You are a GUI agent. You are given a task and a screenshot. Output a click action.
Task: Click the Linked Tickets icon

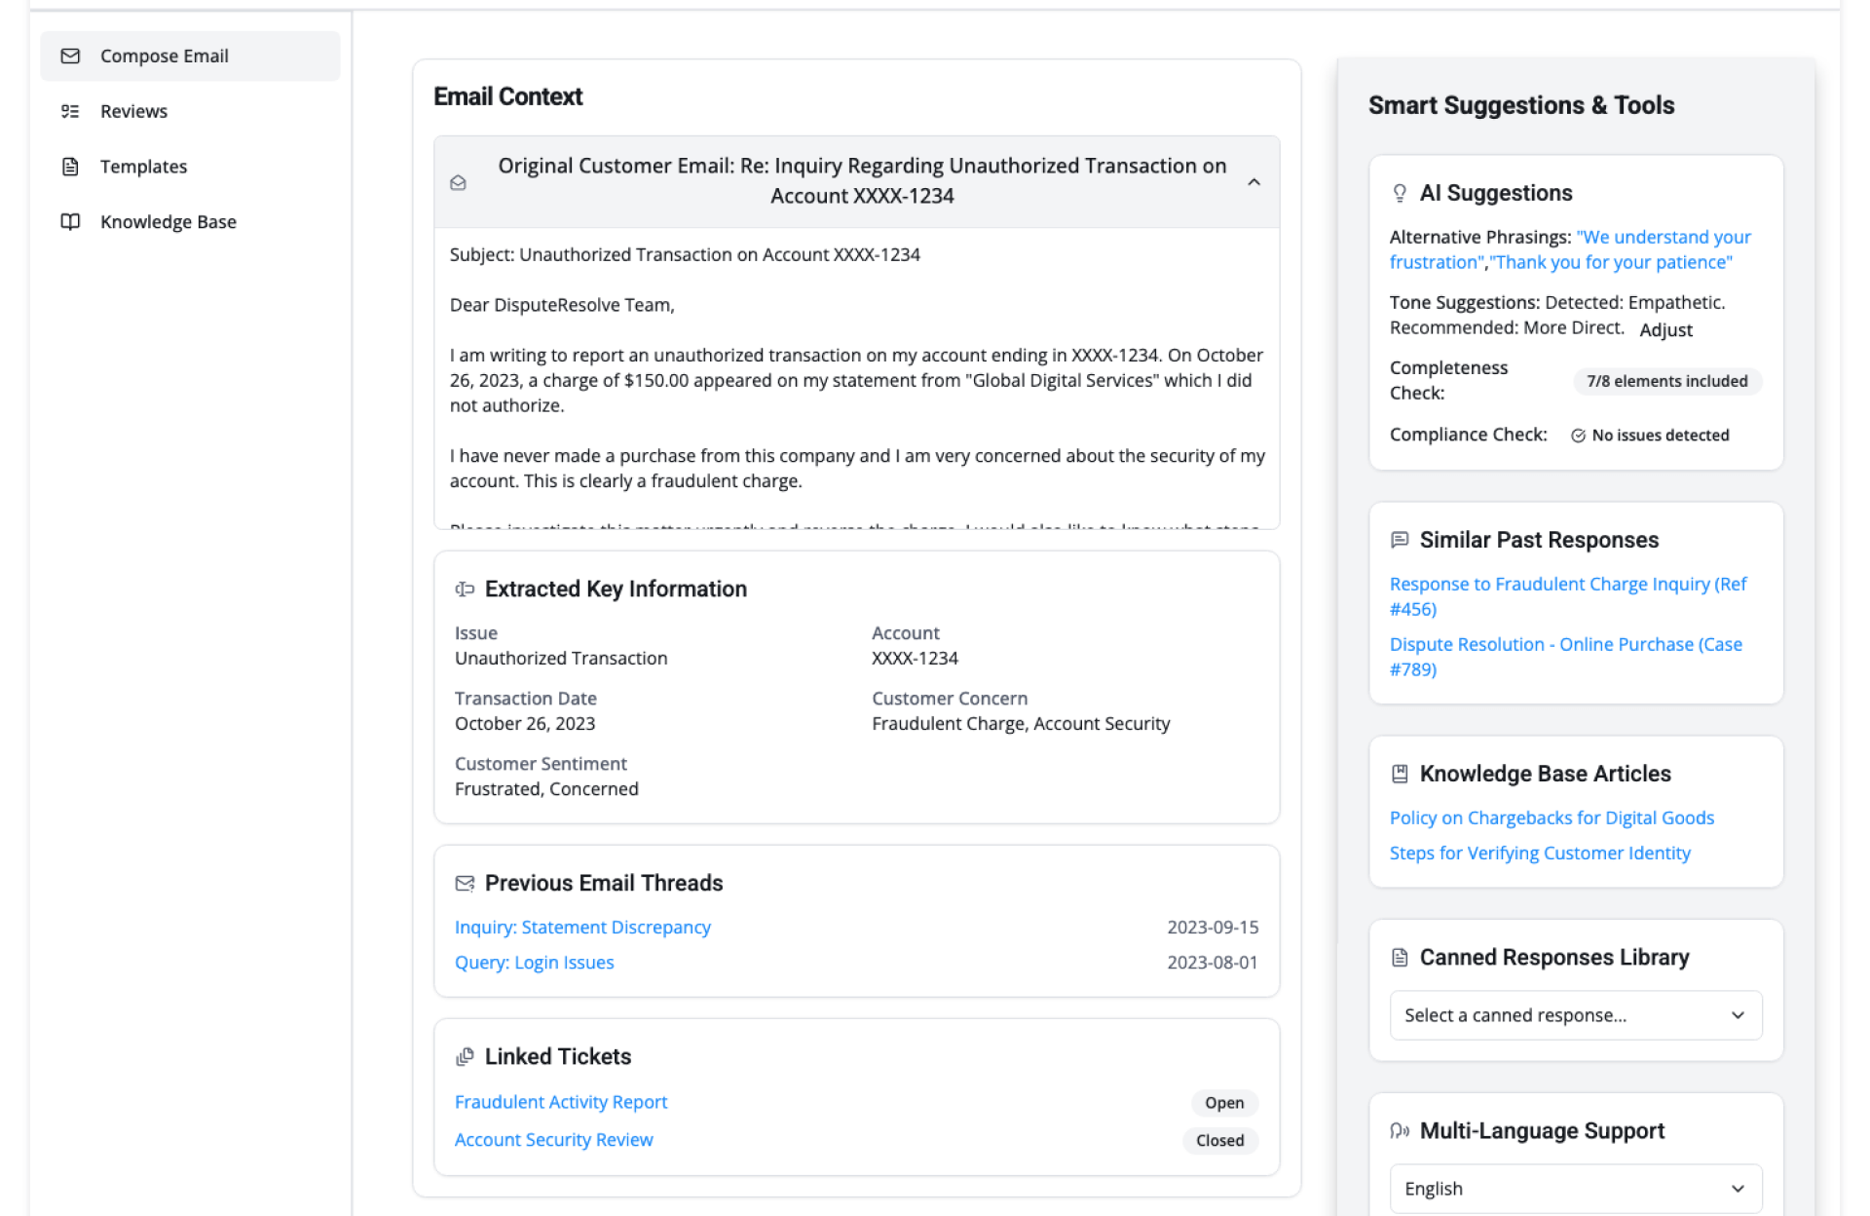coord(465,1057)
